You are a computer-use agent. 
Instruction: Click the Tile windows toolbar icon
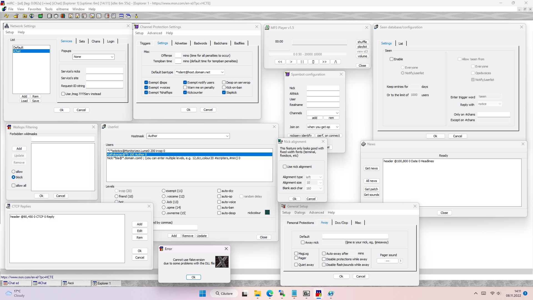pyautogui.click(x=121, y=16)
